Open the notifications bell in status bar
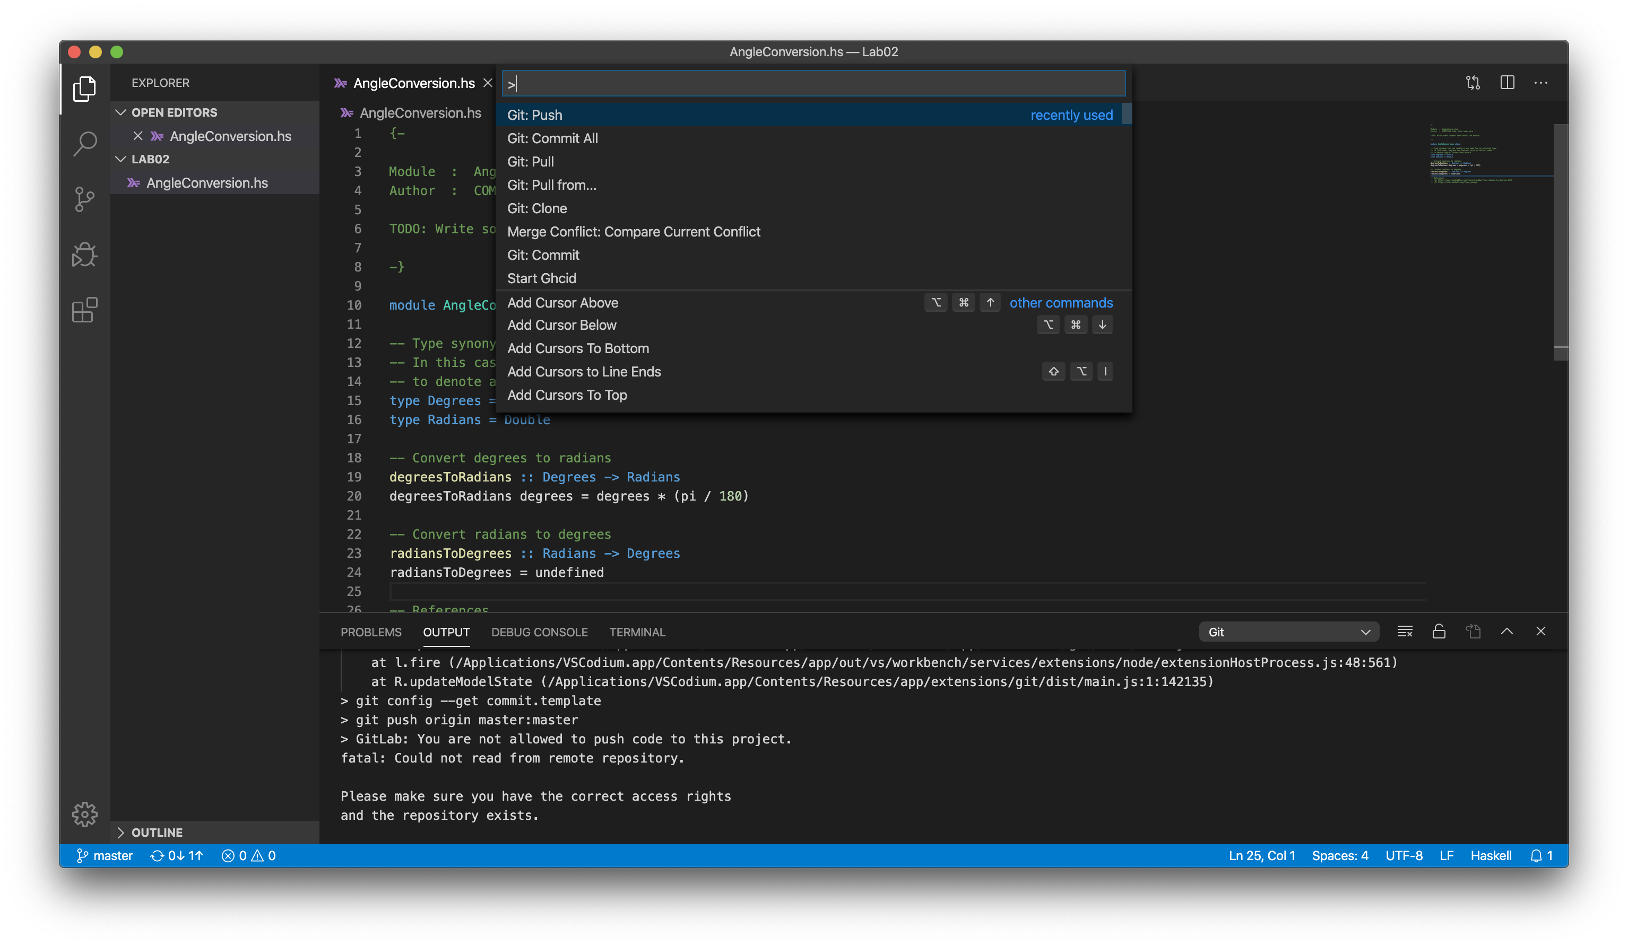The image size is (1628, 946). click(x=1542, y=855)
